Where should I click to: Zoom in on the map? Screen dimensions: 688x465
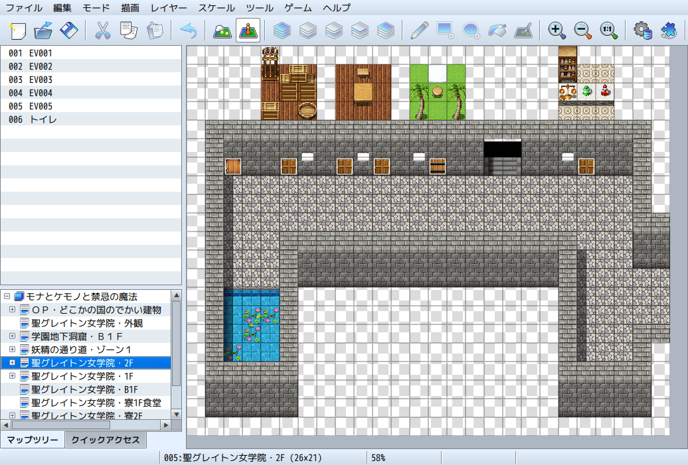pos(557,31)
